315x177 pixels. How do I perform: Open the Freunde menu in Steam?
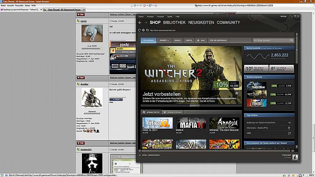click(160, 17)
